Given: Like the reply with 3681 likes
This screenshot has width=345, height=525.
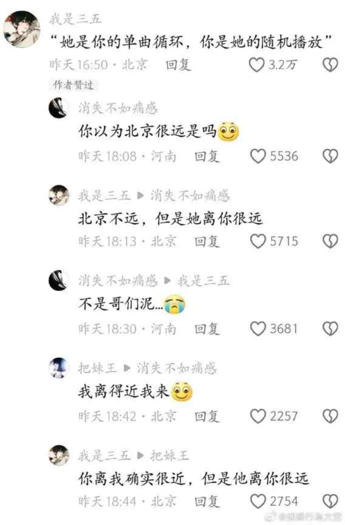Looking at the screenshot, I should (x=258, y=329).
